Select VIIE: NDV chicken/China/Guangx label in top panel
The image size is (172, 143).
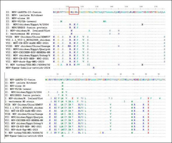[28, 46]
